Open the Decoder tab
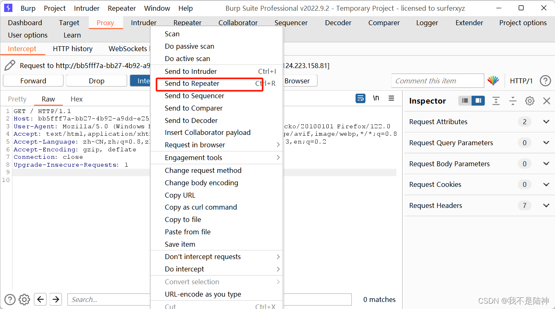The height and width of the screenshot is (309, 555). click(x=338, y=23)
